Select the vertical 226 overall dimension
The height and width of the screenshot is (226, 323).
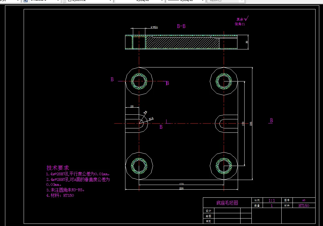pos(251,123)
